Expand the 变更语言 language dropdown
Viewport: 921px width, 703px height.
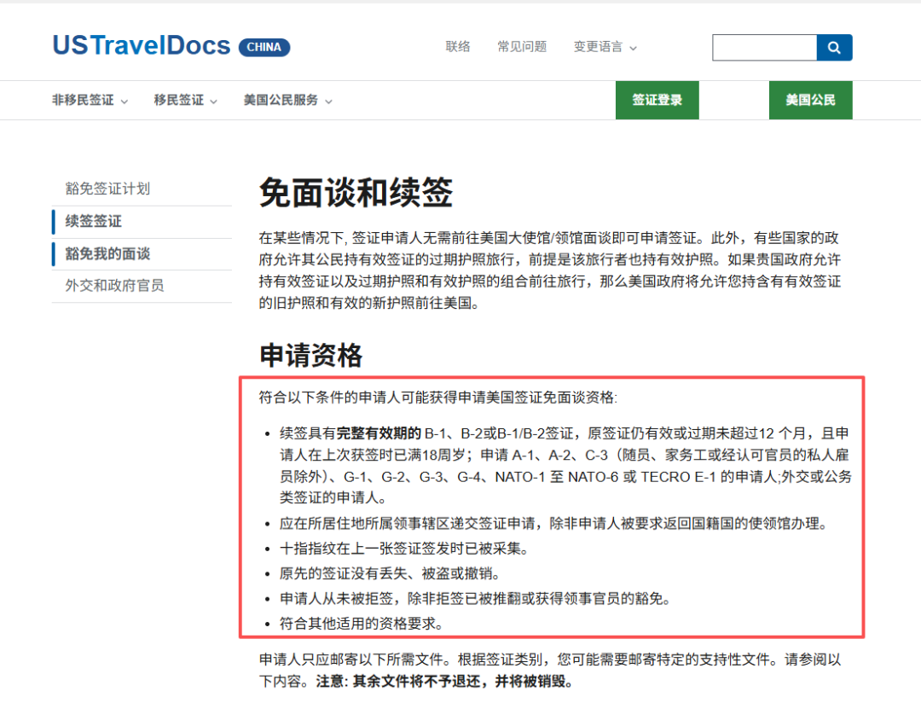tap(605, 47)
